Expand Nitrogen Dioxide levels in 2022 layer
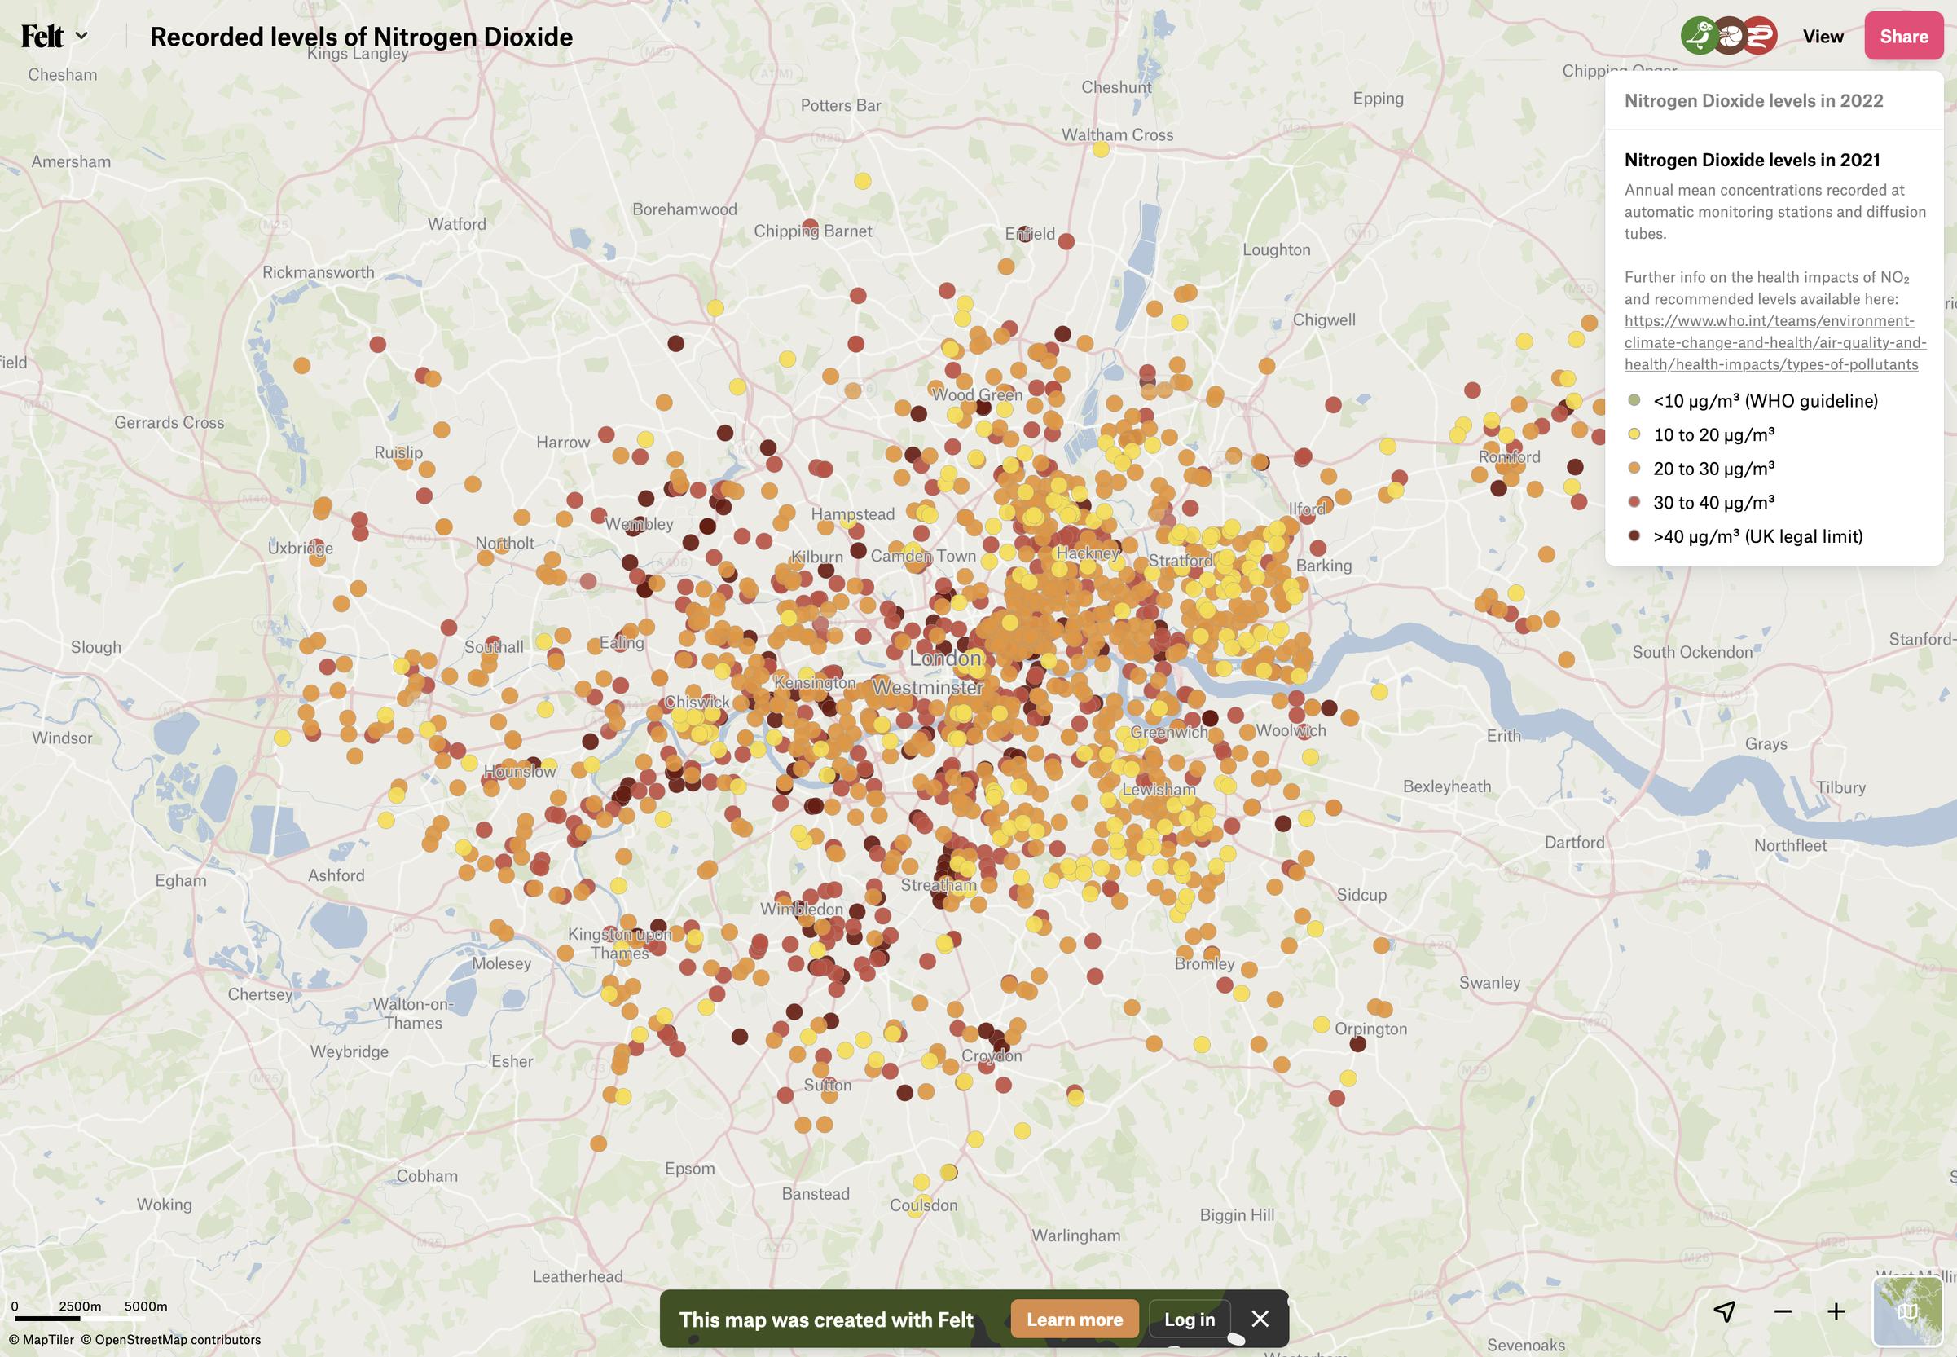The image size is (1957, 1357). tap(1754, 100)
